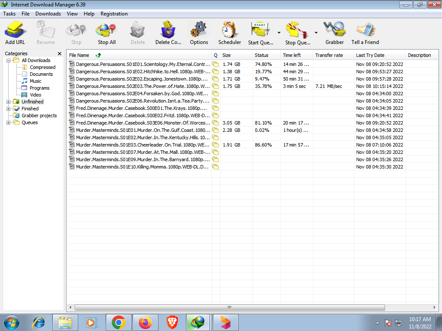Select Dangerous.Persuasions.S02E03 Power of Hate row
Viewport: 442px width, 331px height.
(252, 86)
